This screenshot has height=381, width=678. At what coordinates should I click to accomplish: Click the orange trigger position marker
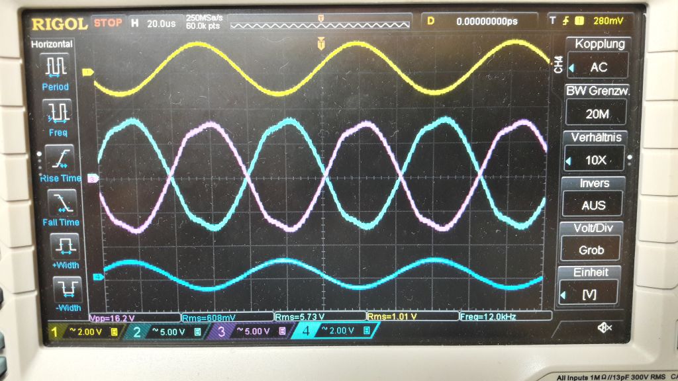click(321, 44)
